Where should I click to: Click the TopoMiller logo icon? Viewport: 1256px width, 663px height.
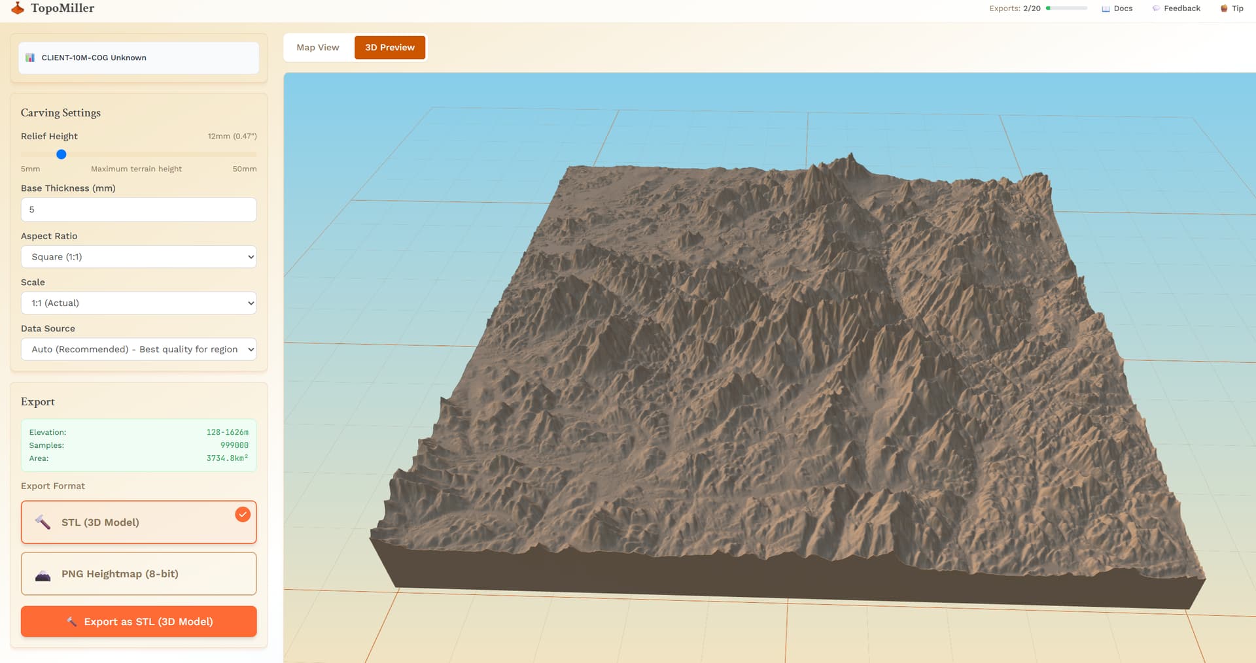(x=18, y=8)
